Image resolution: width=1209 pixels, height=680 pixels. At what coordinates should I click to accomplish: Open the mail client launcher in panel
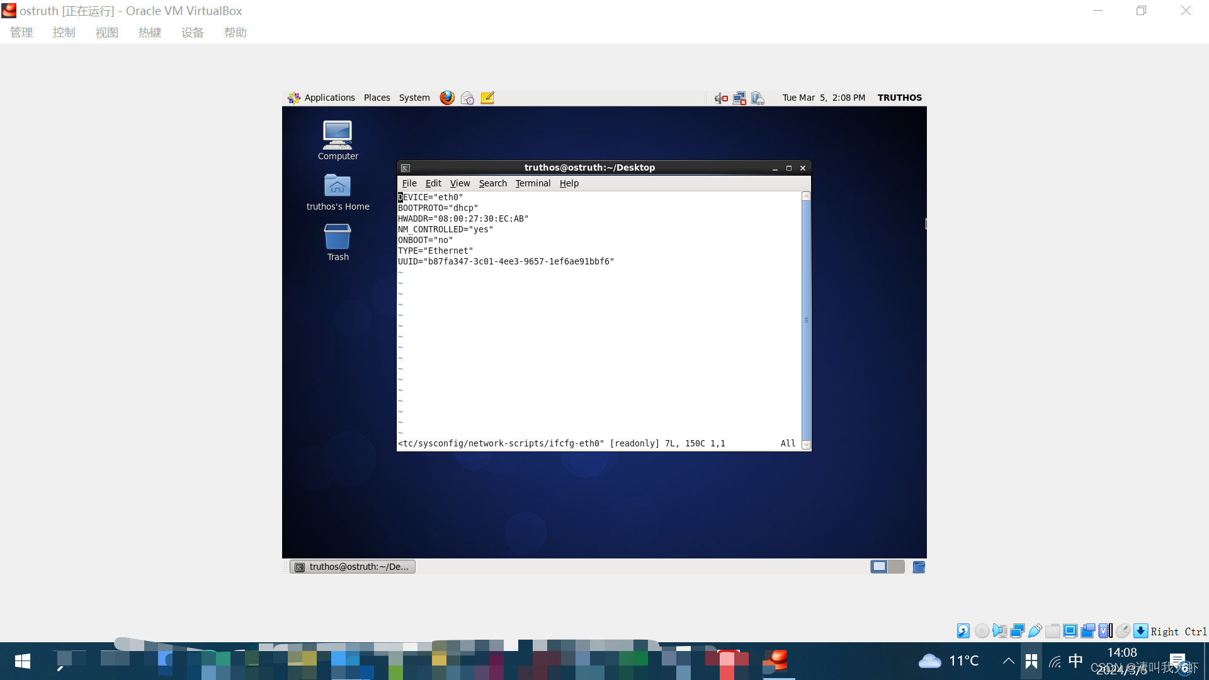pyautogui.click(x=467, y=98)
